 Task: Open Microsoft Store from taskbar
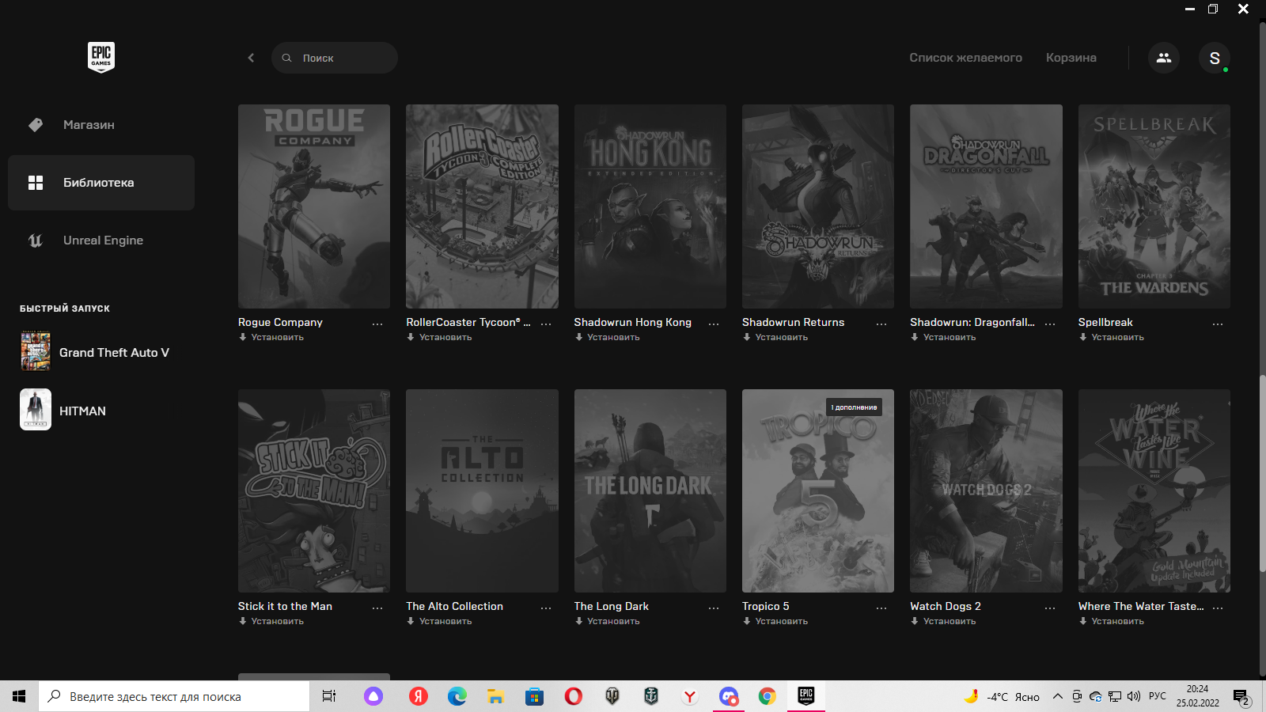[x=535, y=696]
